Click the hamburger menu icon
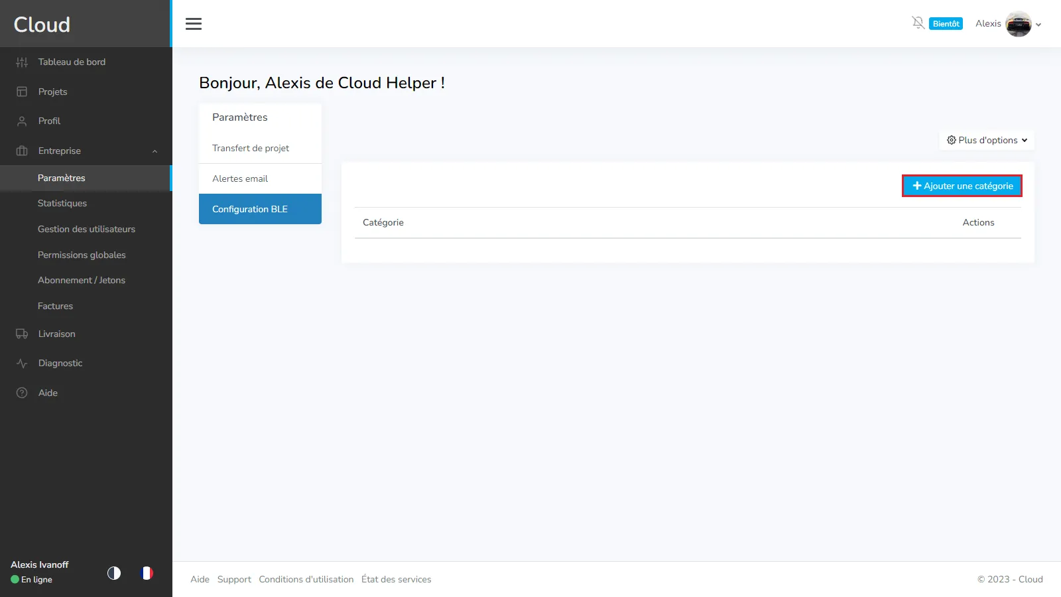The image size is (1061, 597). pyautogui.click(x=194, y=24)
